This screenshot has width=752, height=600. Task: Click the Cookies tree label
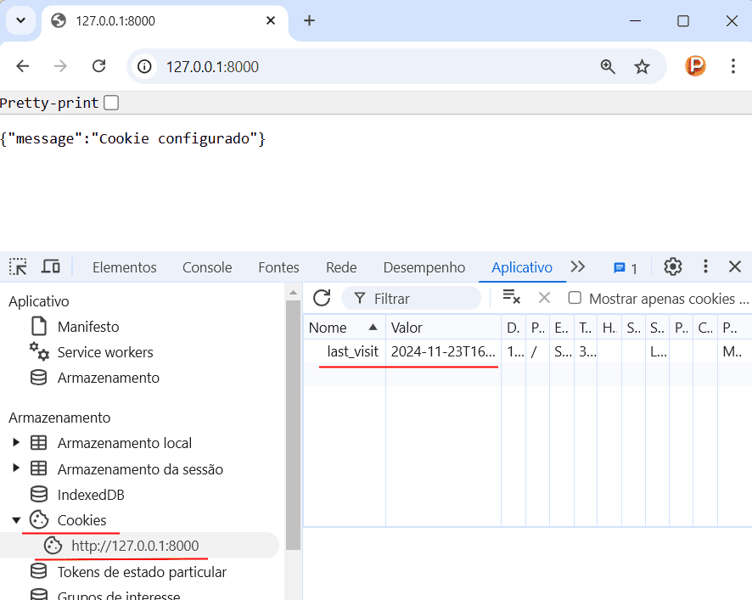pos(81,520)
